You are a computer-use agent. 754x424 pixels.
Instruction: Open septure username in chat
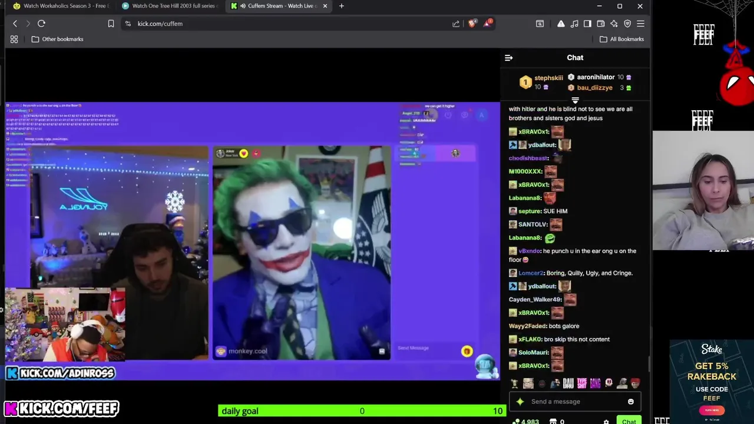529,211
